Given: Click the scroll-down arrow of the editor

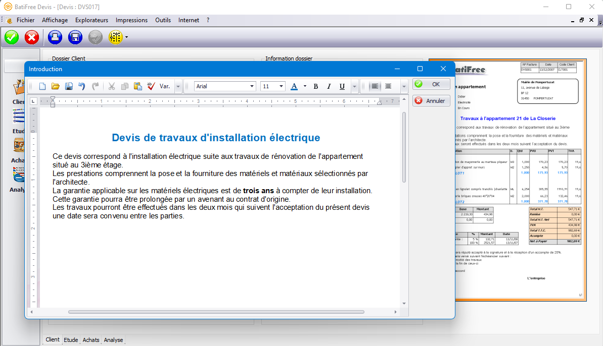Looking at the screenshot, I should coord(404,304).
